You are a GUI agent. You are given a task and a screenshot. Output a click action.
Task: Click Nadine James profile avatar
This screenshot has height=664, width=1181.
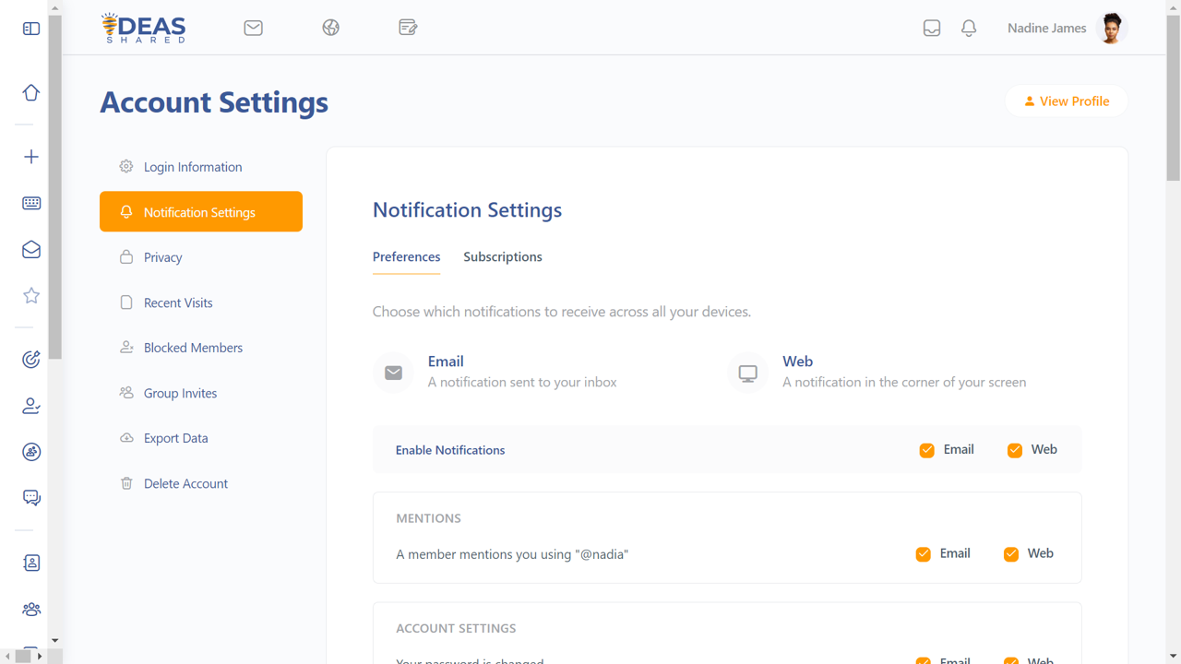pos(1112,29)
